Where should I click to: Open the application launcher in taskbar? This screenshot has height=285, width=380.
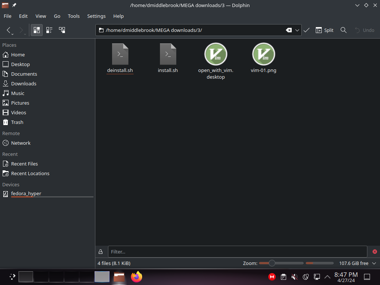12,277
